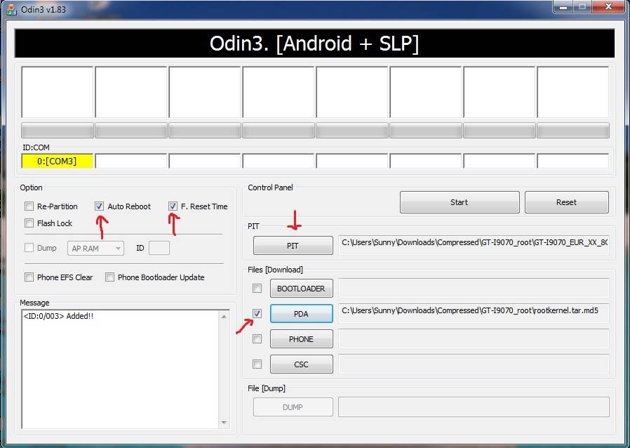The width and height of the screenshot is (630, 448).
Task: Tick the PHONE file checkbox
Action: pyautogui.click(x=257, y=339)
